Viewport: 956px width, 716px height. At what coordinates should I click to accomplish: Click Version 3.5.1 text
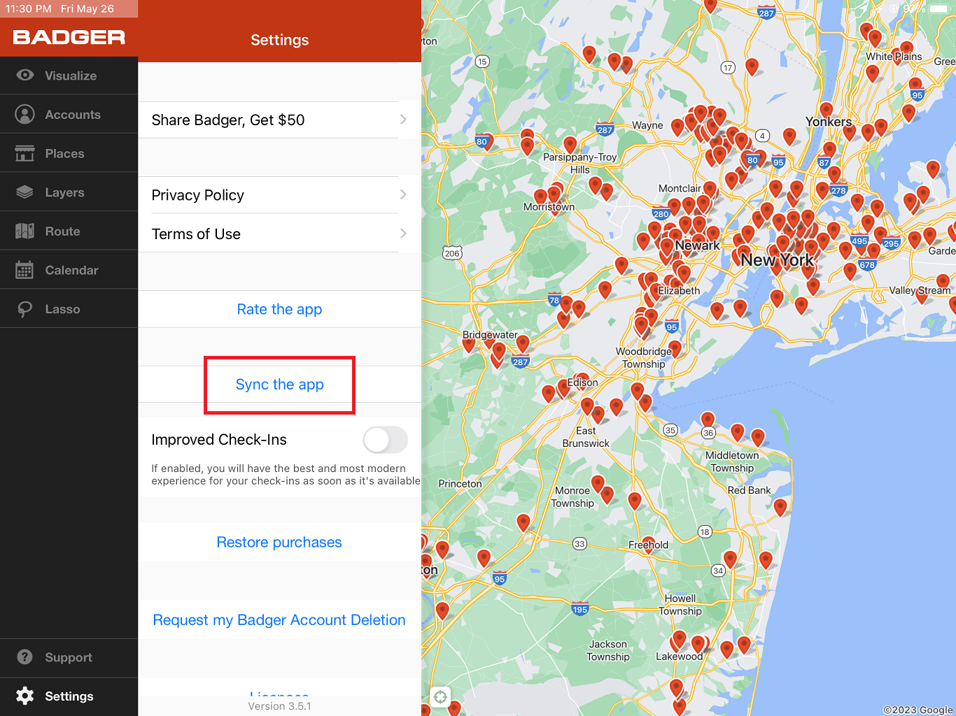coord(279,706)
